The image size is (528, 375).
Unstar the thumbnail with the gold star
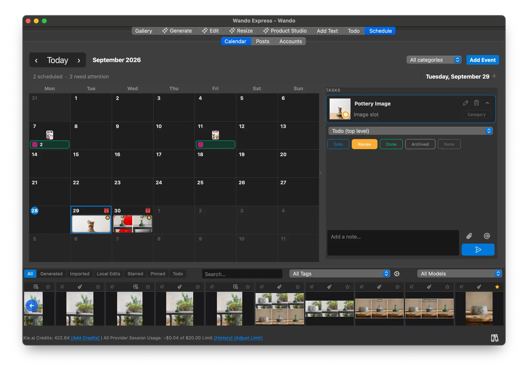pyautogui.click(x=497, y=287)
